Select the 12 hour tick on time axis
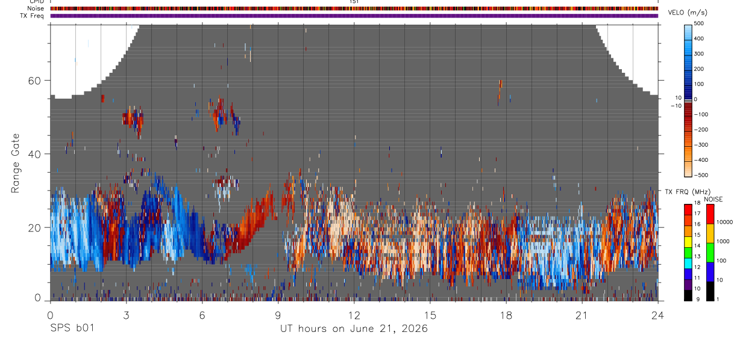The image size is (740, 341). [x=354, y=315]
